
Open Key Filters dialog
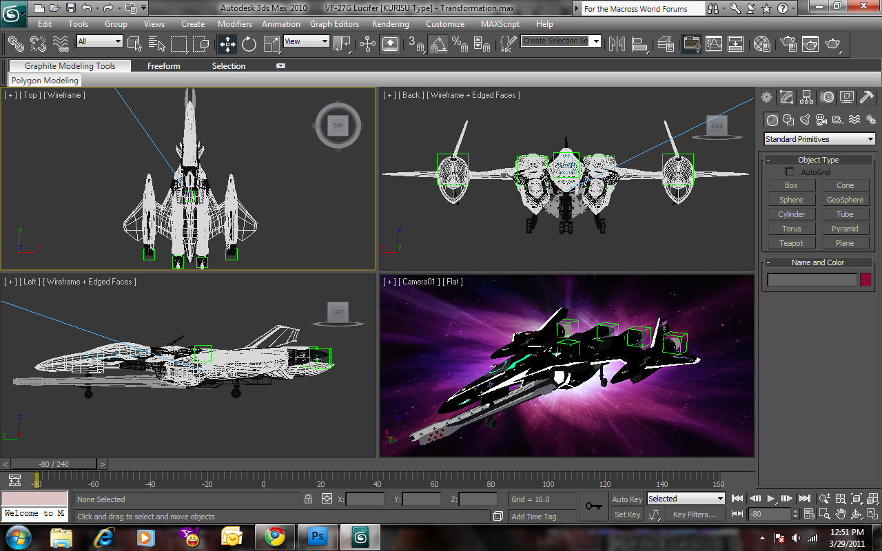pyautogui.click(x=695, y=514)
